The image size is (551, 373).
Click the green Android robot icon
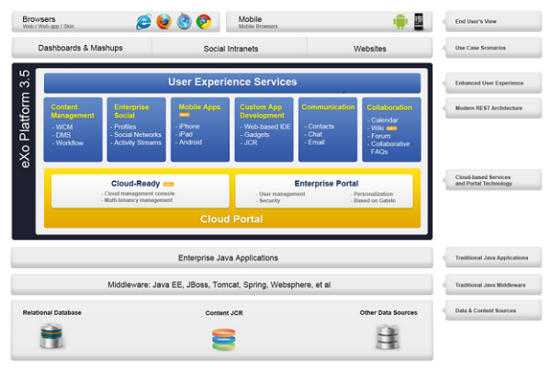point(400,21)
